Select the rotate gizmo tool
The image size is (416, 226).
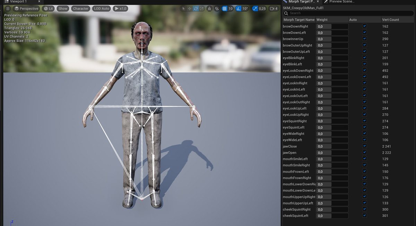[196, 9]
